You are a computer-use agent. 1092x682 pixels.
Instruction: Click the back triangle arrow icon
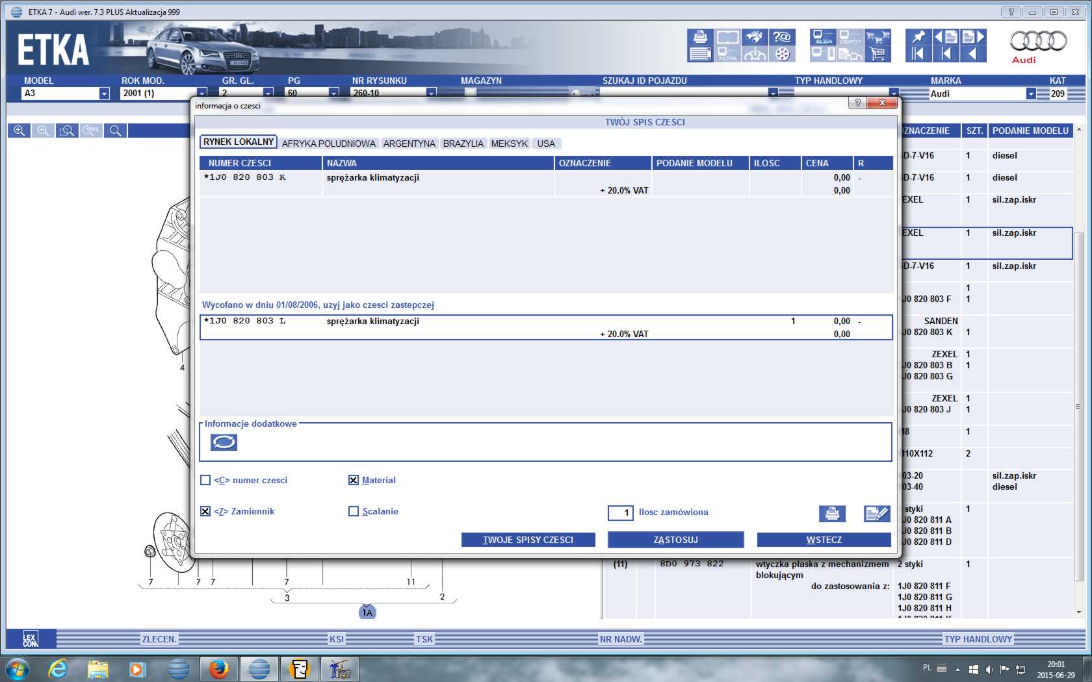coord(973,54)
